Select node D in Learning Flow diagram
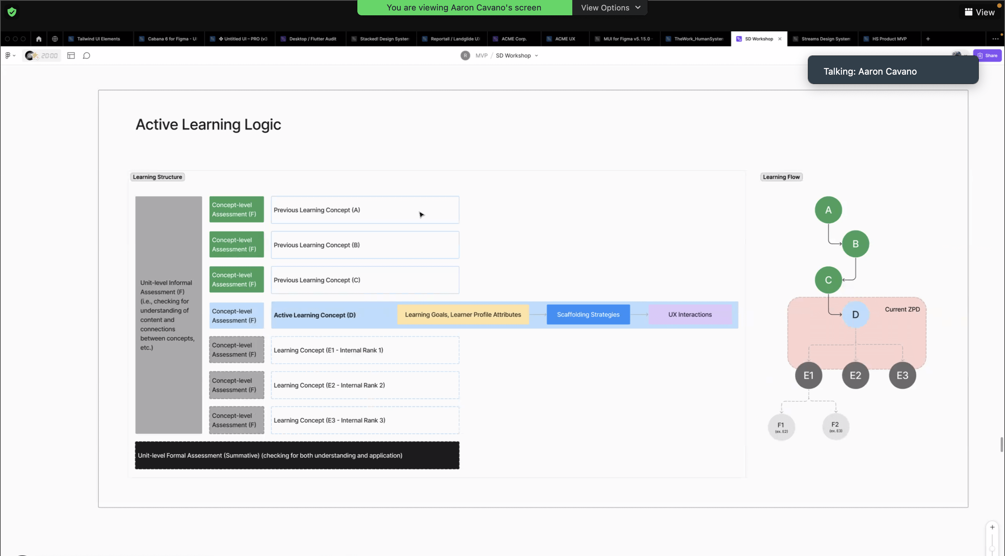The height and width of the screenshot is (556, 1005). click(855, 315)
